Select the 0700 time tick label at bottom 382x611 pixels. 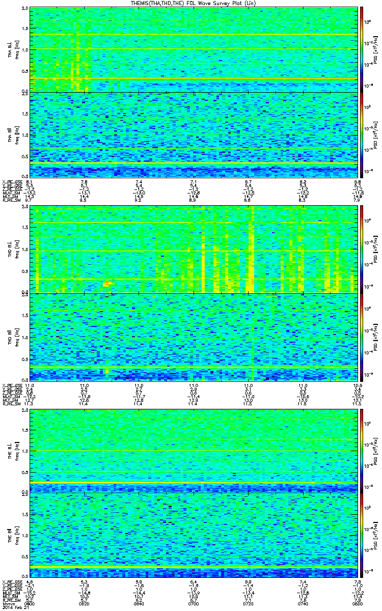(x=194, y=604)
